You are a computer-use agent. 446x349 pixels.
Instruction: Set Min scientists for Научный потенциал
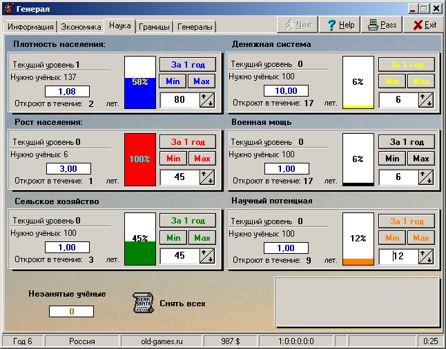point(392,237)
